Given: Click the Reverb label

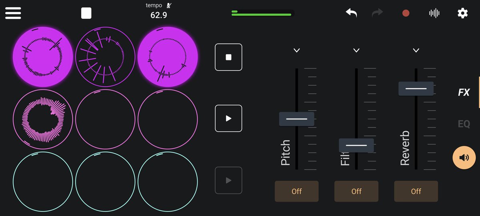Looking at the screenshot, I should (405, 148).
